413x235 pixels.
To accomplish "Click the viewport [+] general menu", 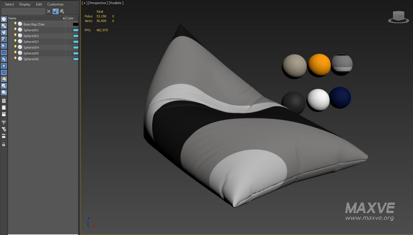I will point(84,3).
